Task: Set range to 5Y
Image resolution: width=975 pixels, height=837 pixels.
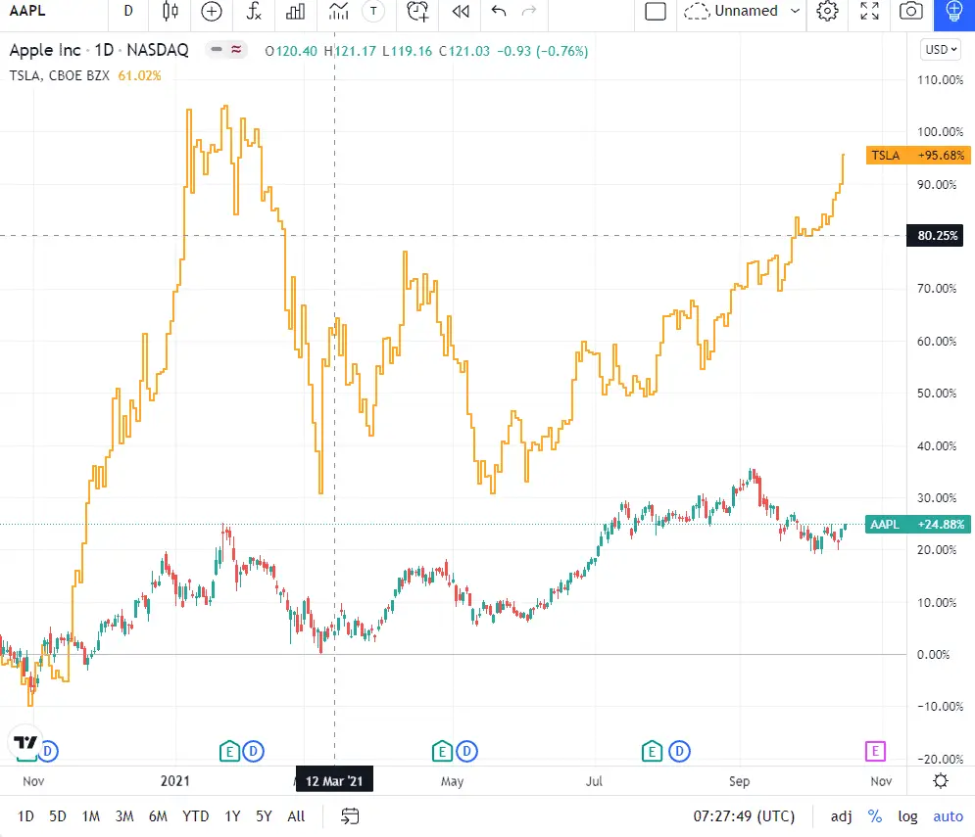Action: pyautogui.click(x=264, y=816)
